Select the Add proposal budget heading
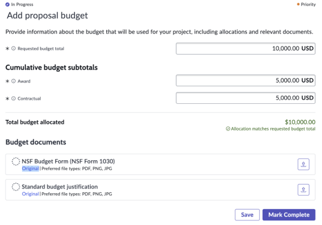Screen dimensions: 322x225 click(x=47, y=16)
